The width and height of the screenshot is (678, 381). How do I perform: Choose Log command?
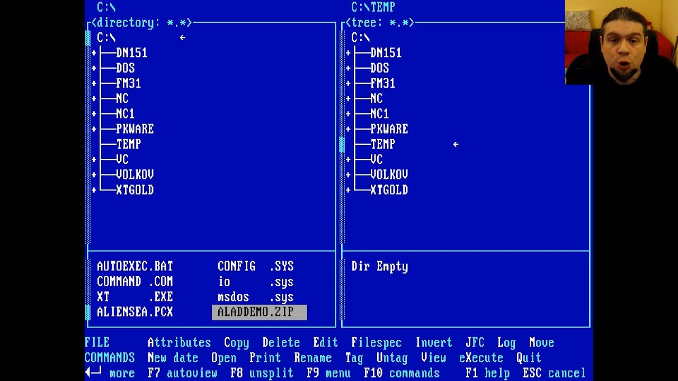(506, 343)
